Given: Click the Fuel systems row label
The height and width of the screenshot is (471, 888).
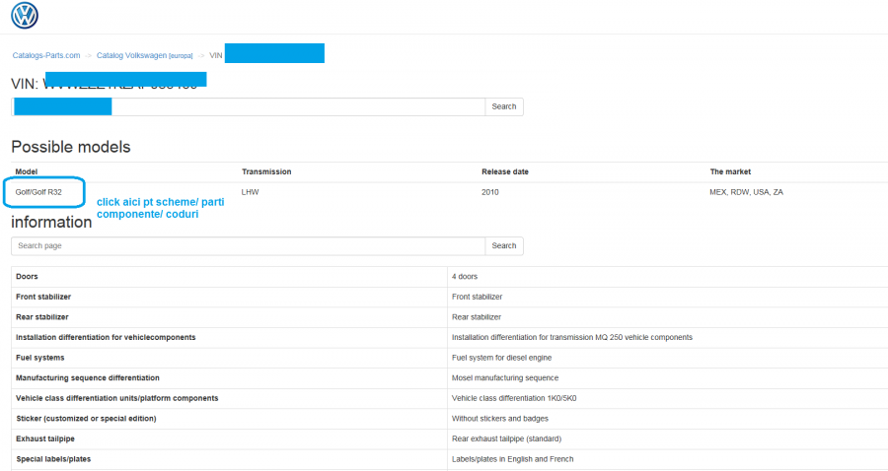Looking at the screenshot, I should point(40,358).
